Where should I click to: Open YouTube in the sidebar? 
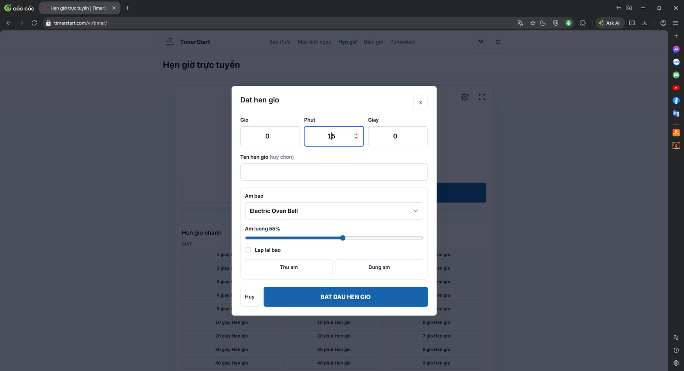click(x=676, y=88)
